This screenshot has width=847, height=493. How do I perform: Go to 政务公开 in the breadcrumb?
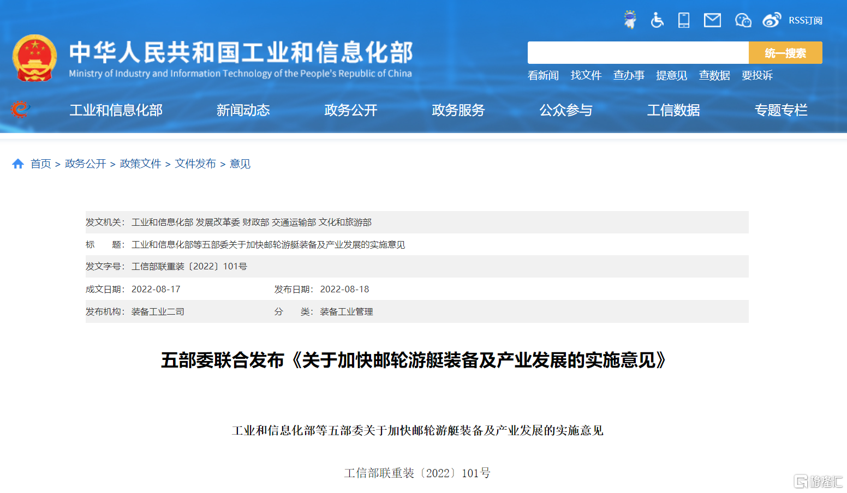[85, 164]
